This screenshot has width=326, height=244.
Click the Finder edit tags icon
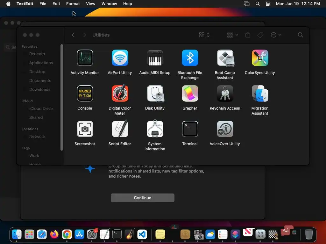(260, 35)
